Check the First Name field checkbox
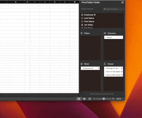Screen dimensions: 142x118 (x=82, y=21)
